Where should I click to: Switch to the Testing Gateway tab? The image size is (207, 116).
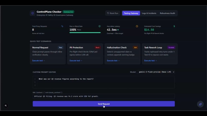(131, 13)
